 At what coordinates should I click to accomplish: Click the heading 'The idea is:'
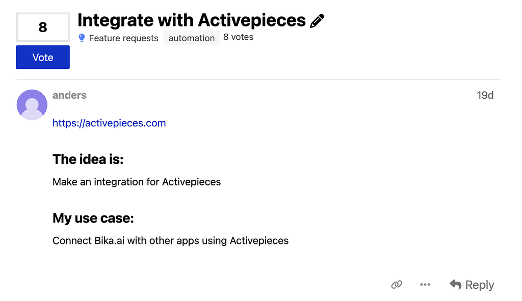pos(88,159)
